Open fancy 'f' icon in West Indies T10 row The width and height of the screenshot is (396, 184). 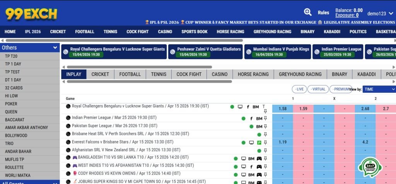click(x=251, y=167)
